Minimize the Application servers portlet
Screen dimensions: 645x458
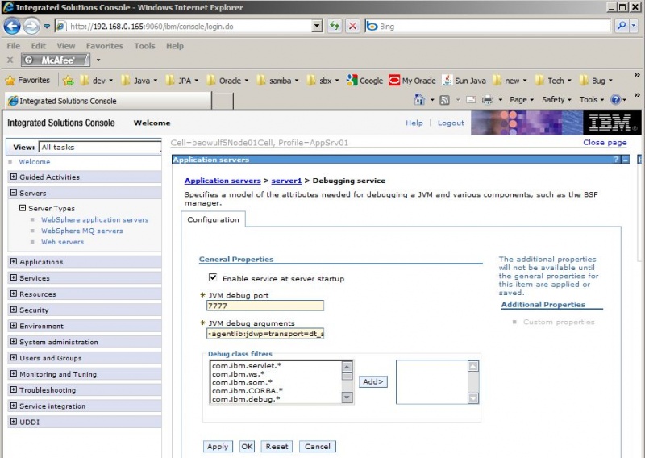pos(626,160)
